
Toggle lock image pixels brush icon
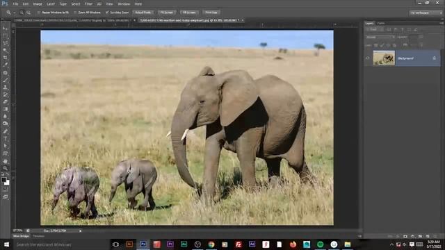pos(382,45)
